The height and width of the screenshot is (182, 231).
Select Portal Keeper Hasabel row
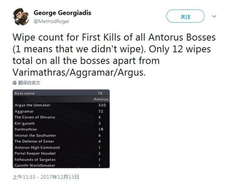61,154
